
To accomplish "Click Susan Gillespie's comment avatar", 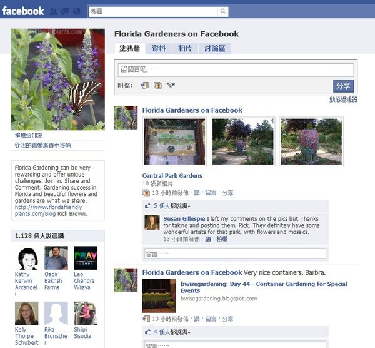I will [x=152, y=222].
